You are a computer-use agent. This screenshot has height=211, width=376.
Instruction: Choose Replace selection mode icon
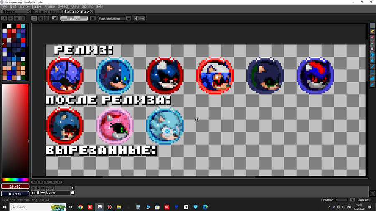click(34, 18)
